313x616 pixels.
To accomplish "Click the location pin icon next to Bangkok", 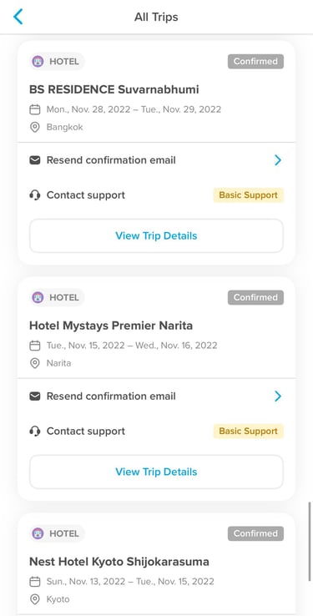I will click(x=35, y=127).
